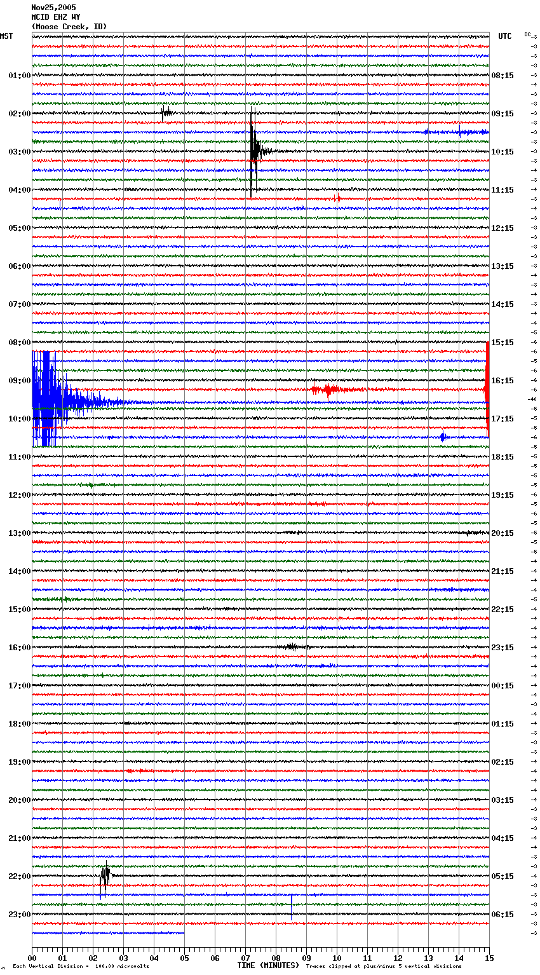Image resolution: width=540 pixels, height=975 pixels.
Task: Click the Each Vertical Division 100.00 microvolts note
Action: click(81, 967)
